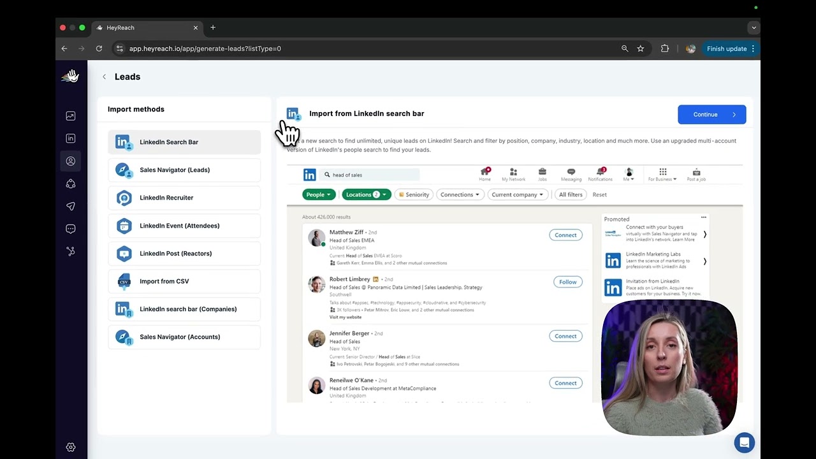This screenshot has width=816, height=459.
Task: Select Sales Navigator (Accounts) import method
Action: [x=184, y=337]
